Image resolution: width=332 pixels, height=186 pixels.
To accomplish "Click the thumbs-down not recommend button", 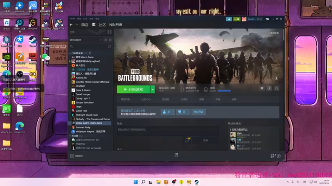I will 183,112.
